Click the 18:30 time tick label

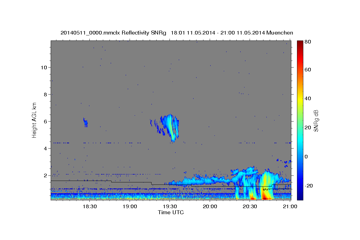pyautogui.click(x=89, y=206)
